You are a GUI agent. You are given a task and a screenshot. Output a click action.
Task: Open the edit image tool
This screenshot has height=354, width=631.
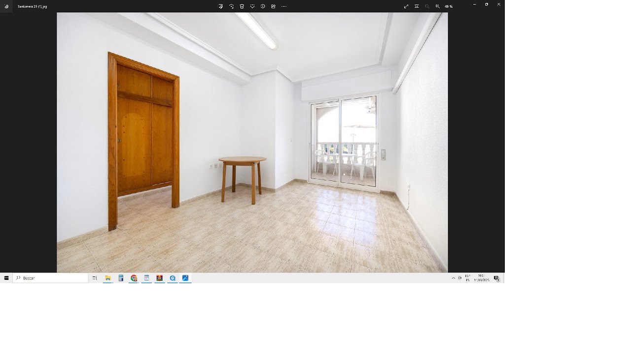click(220, 6)
